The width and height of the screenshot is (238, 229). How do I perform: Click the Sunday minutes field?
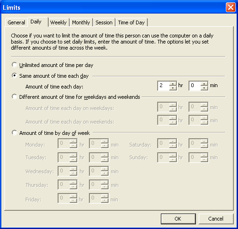click(195, 157)
